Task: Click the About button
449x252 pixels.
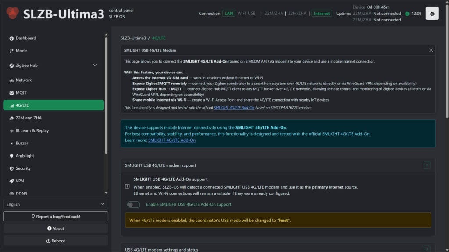Action: [56, 228]
